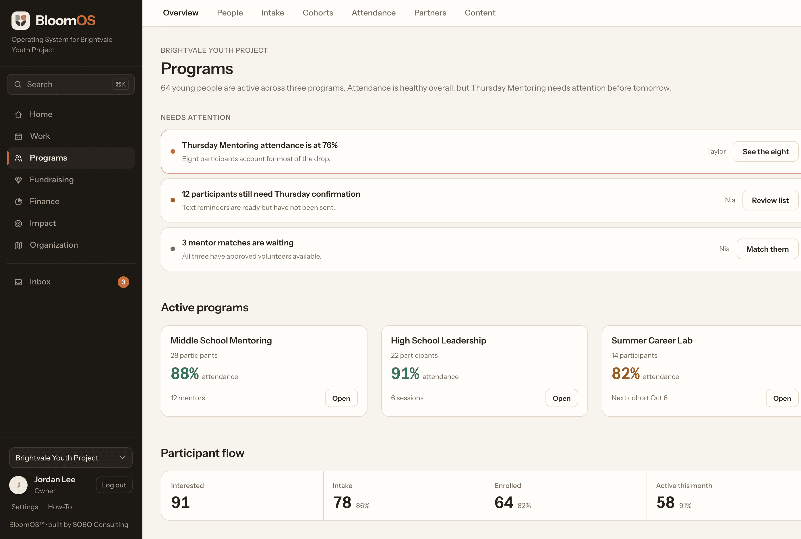This screenshot has width=801, height=539.
Task: Open the Middle School Mentoring program
Action: pyautogui.click(x=341, y=398)
